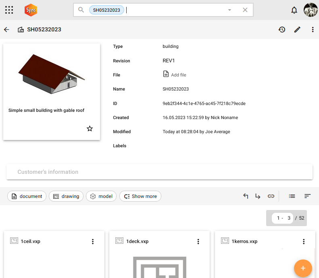Switch to list view icon
The image size is (319, 278).
[x=292, y=196]
